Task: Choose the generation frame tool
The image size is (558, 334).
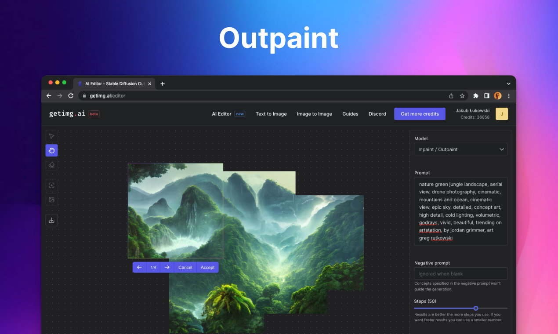Action: (51, 185)
